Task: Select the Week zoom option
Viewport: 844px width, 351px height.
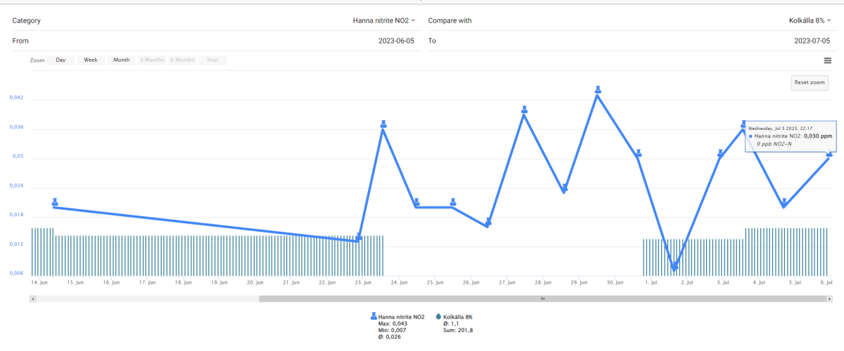Action: tap(91, 60)
